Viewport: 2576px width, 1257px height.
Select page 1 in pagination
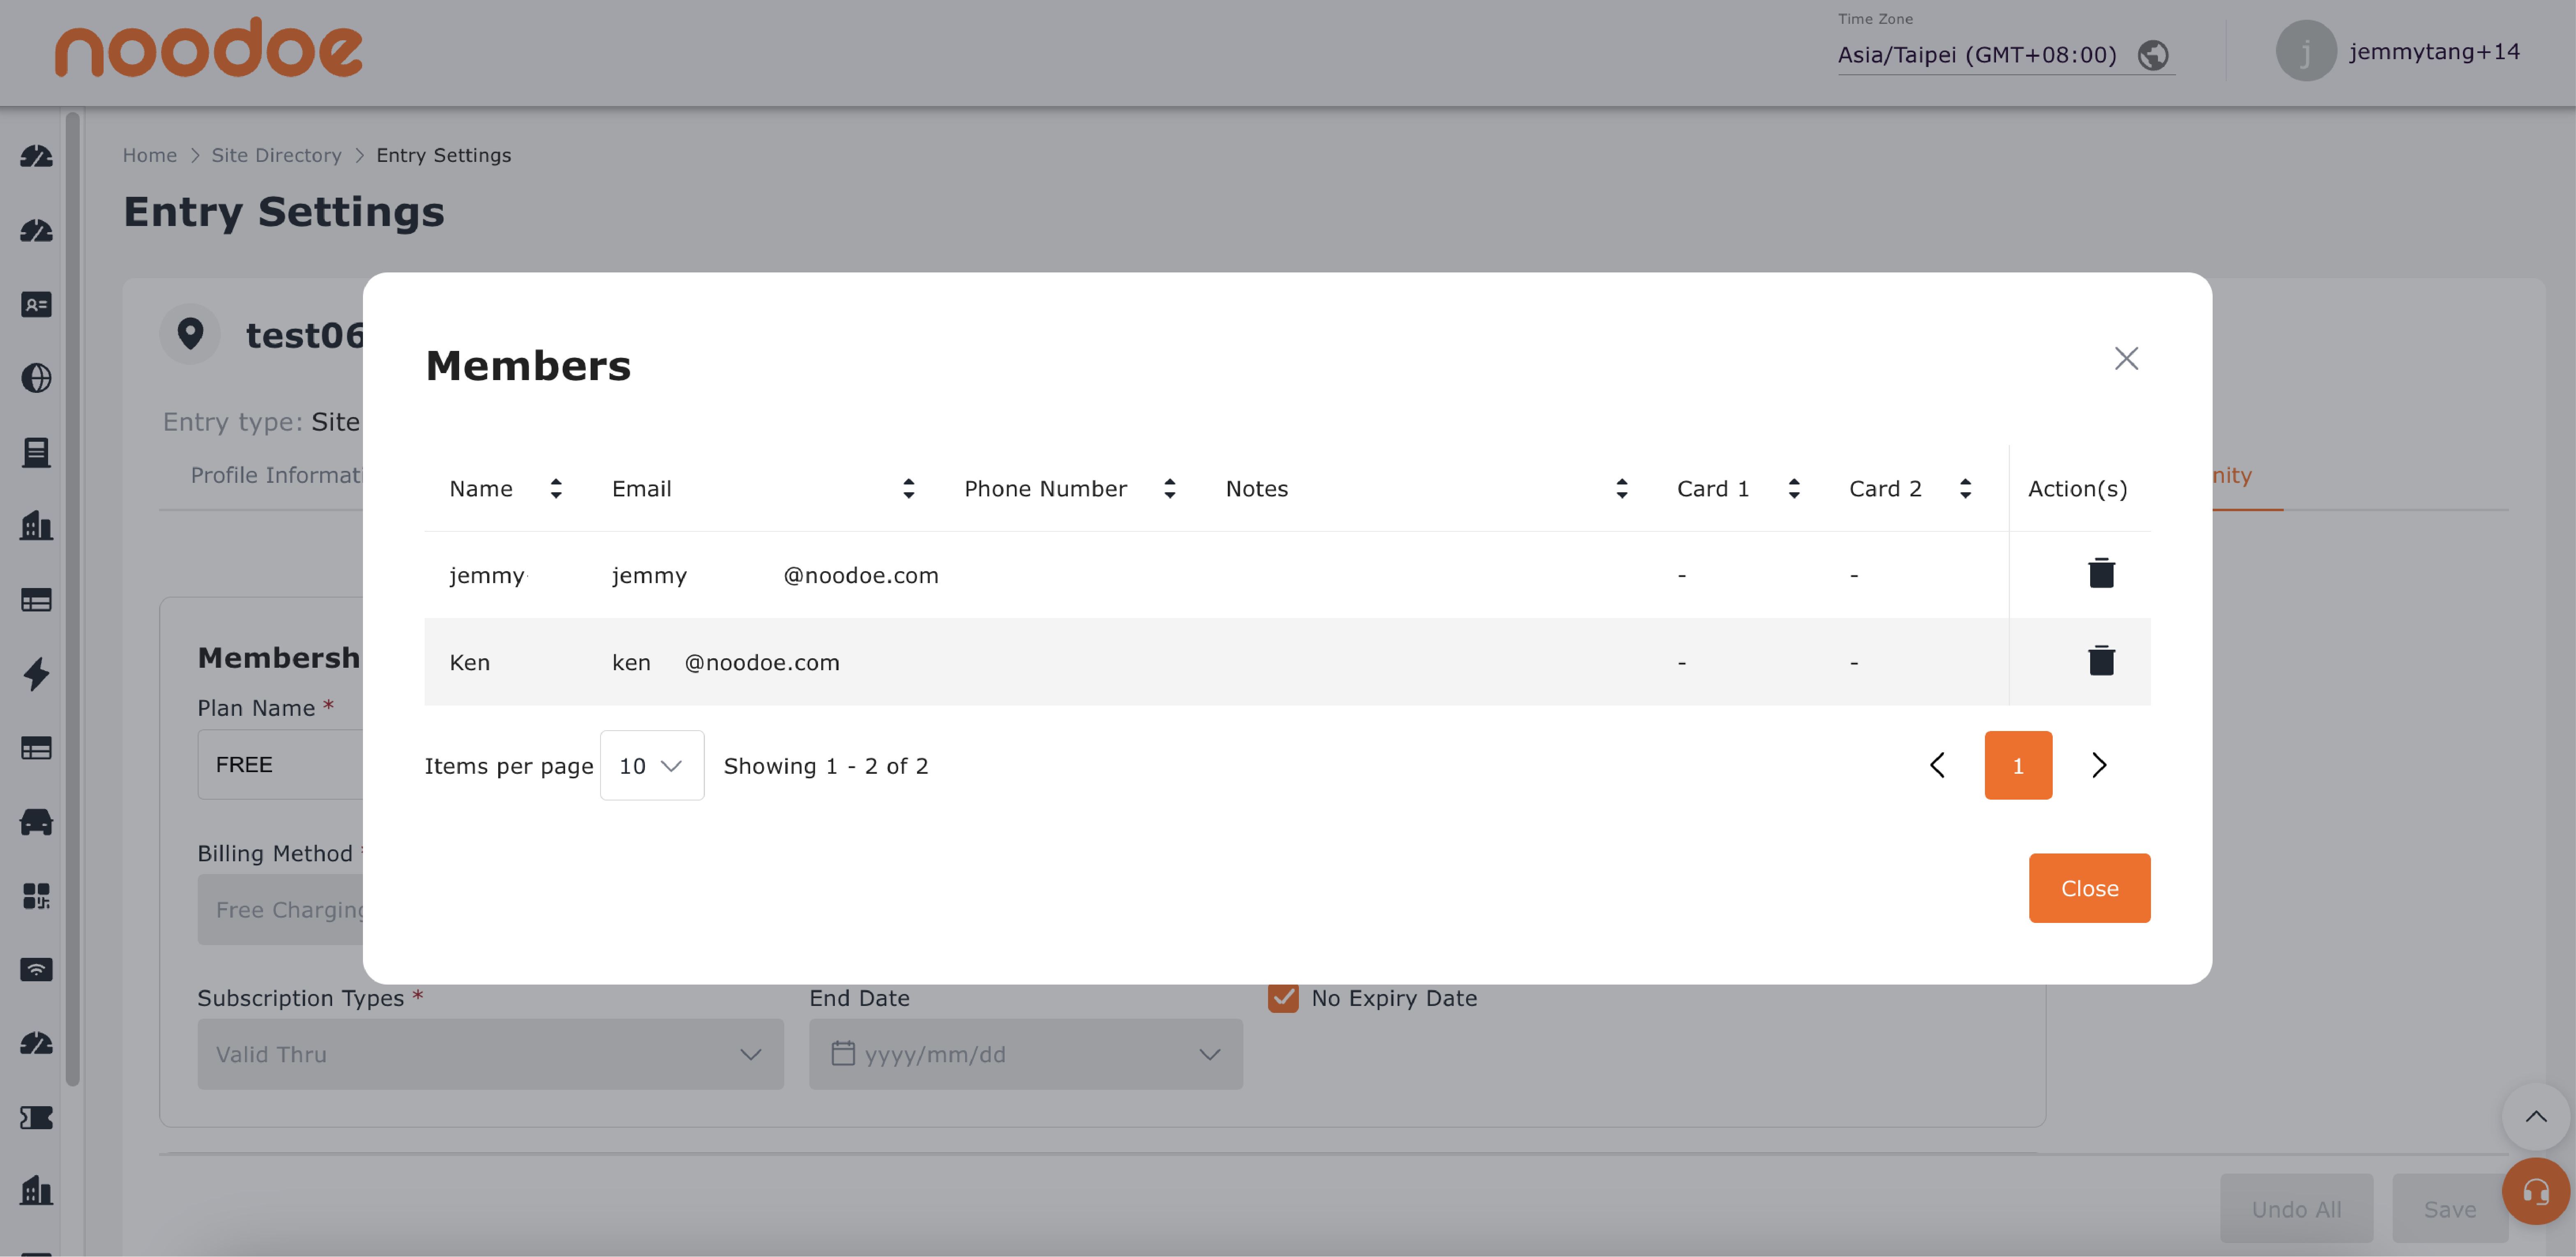point(2018,766)
